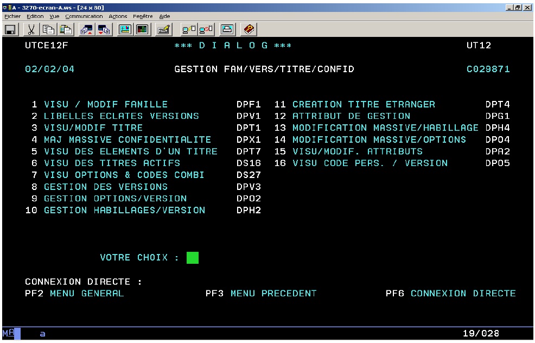Click the PF3 MENU PRECEDENT label

pos(261,294)
